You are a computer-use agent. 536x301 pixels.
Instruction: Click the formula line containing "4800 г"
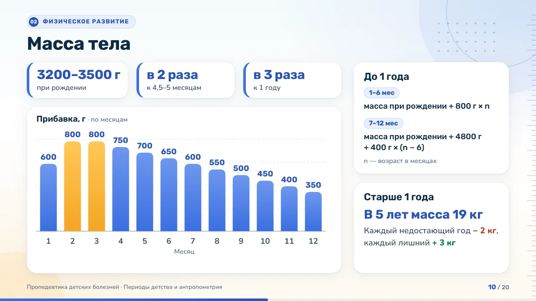(x=423, y=137)
